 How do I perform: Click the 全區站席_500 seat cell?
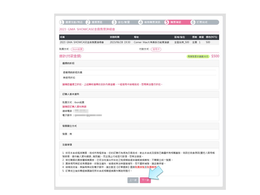tap(181, 42)
